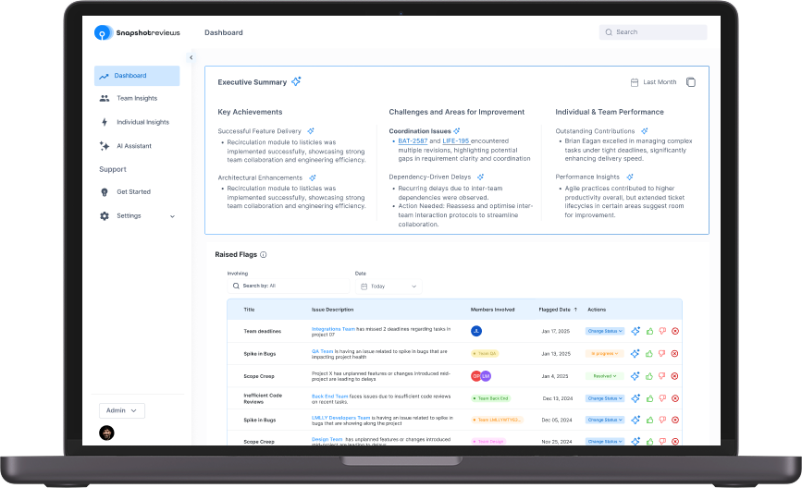Click the Team QA member tag

point(485,354)
